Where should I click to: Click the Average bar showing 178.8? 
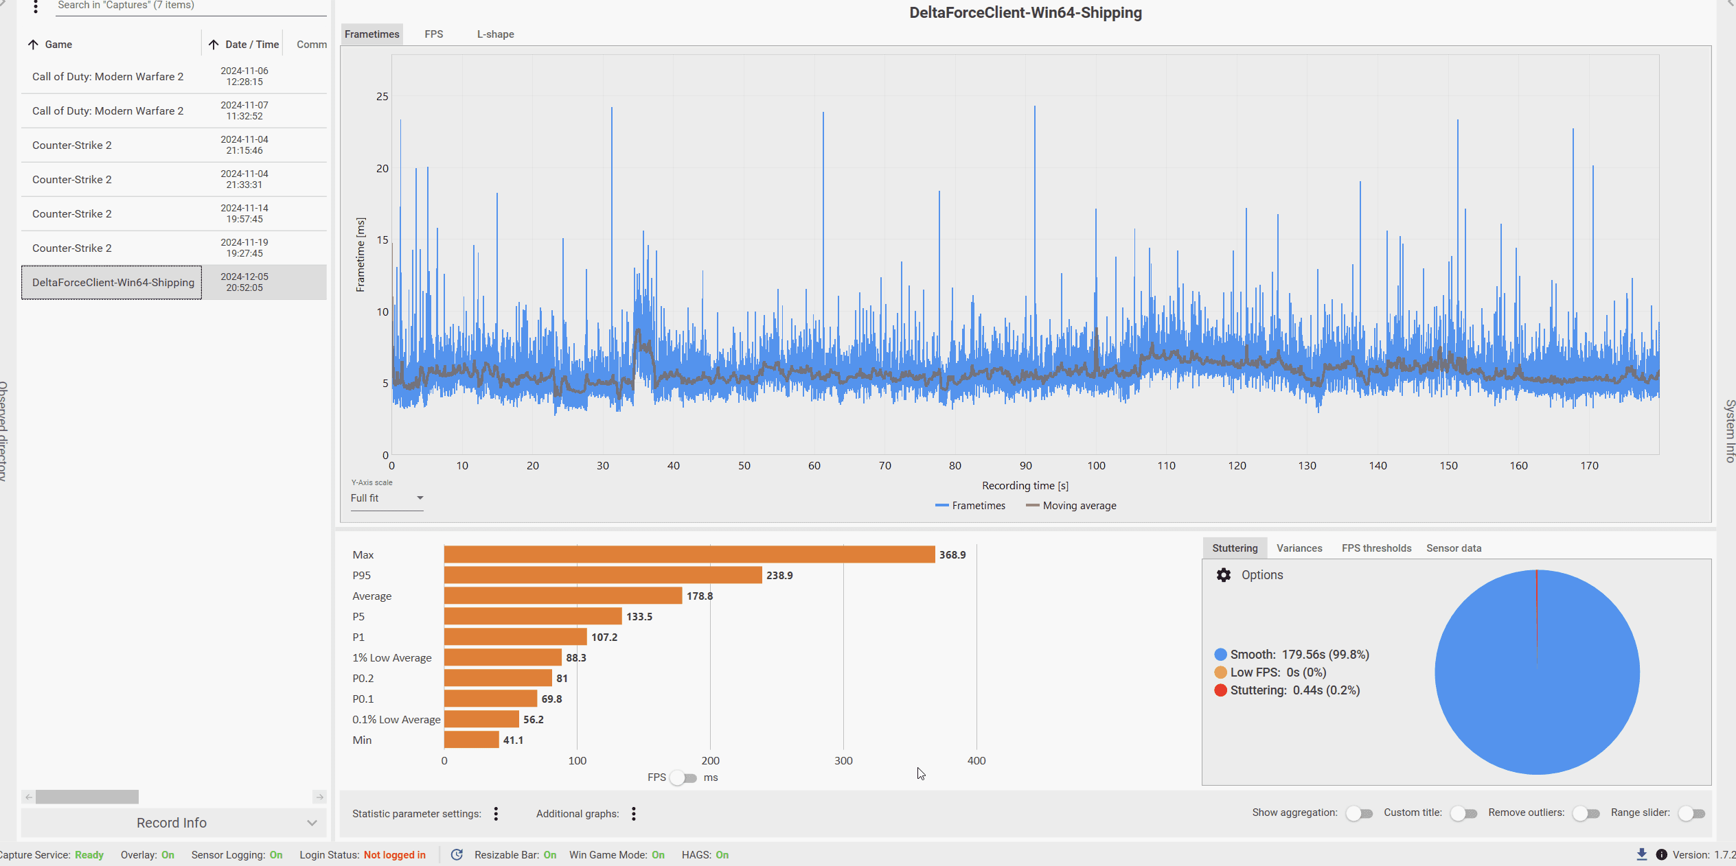563,596
